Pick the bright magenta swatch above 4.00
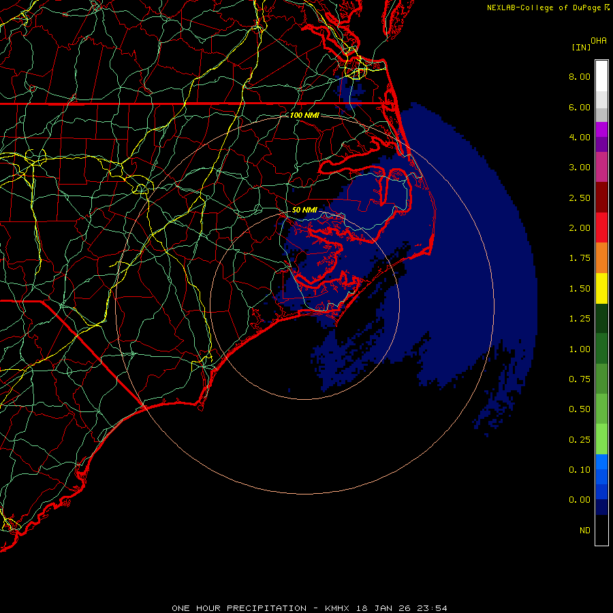613x613 pixels. point(601,129)
